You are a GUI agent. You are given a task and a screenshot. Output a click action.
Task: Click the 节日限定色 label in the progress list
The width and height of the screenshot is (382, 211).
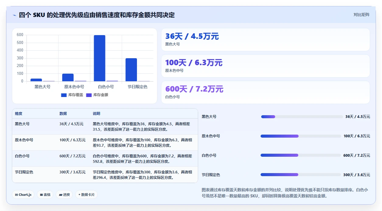211,175
